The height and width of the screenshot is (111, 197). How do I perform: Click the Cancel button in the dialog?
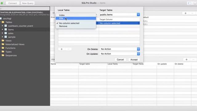click(120, 60)
